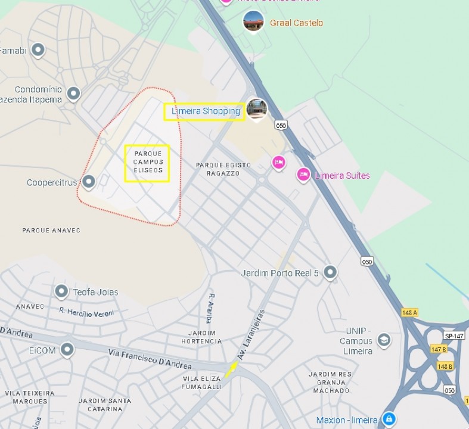The image size is (469, 429).
Task: Click the Parque Campos Eliseos neighborhood label
Action: coord(148,162)
